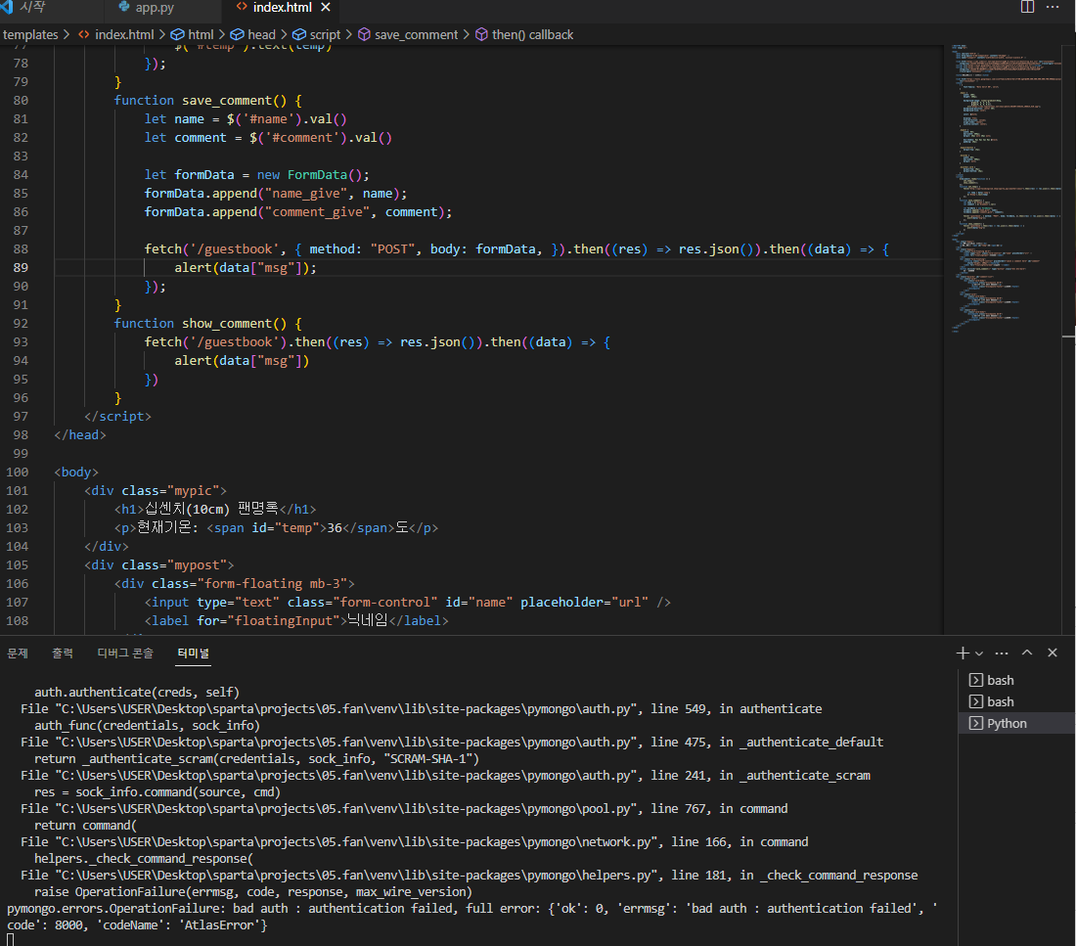Click index.html breadcrumb item
Screen dimensions: 1076x946
[123, 34]
